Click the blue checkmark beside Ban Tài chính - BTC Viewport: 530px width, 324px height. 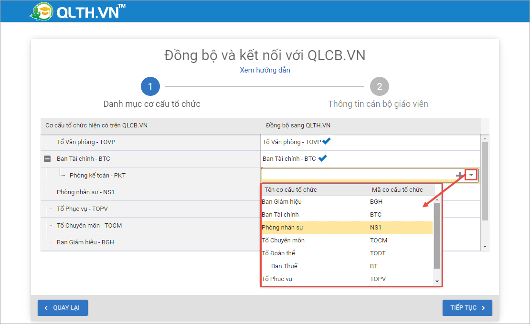pyautogui.click(x=323, y=158)
